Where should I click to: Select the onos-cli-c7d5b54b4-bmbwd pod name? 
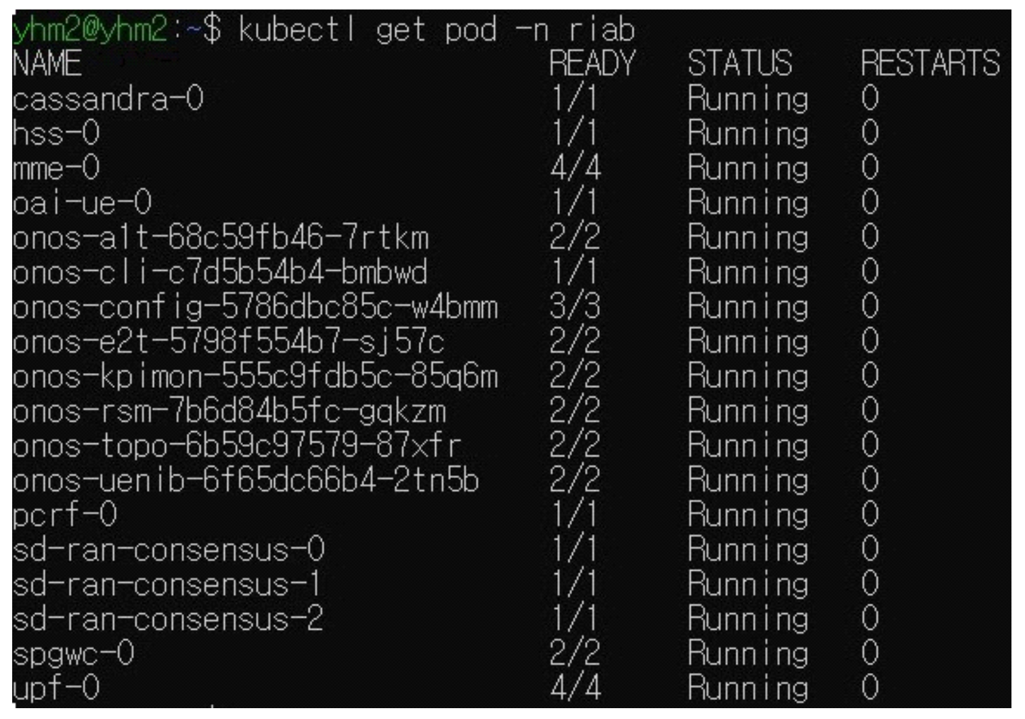[x=220, y=272]
